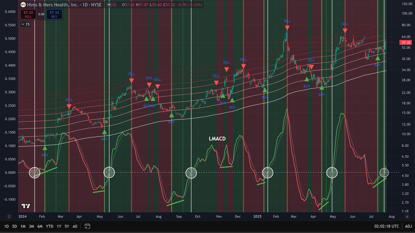Click the 2024 label on time axis

click(22, 216)
